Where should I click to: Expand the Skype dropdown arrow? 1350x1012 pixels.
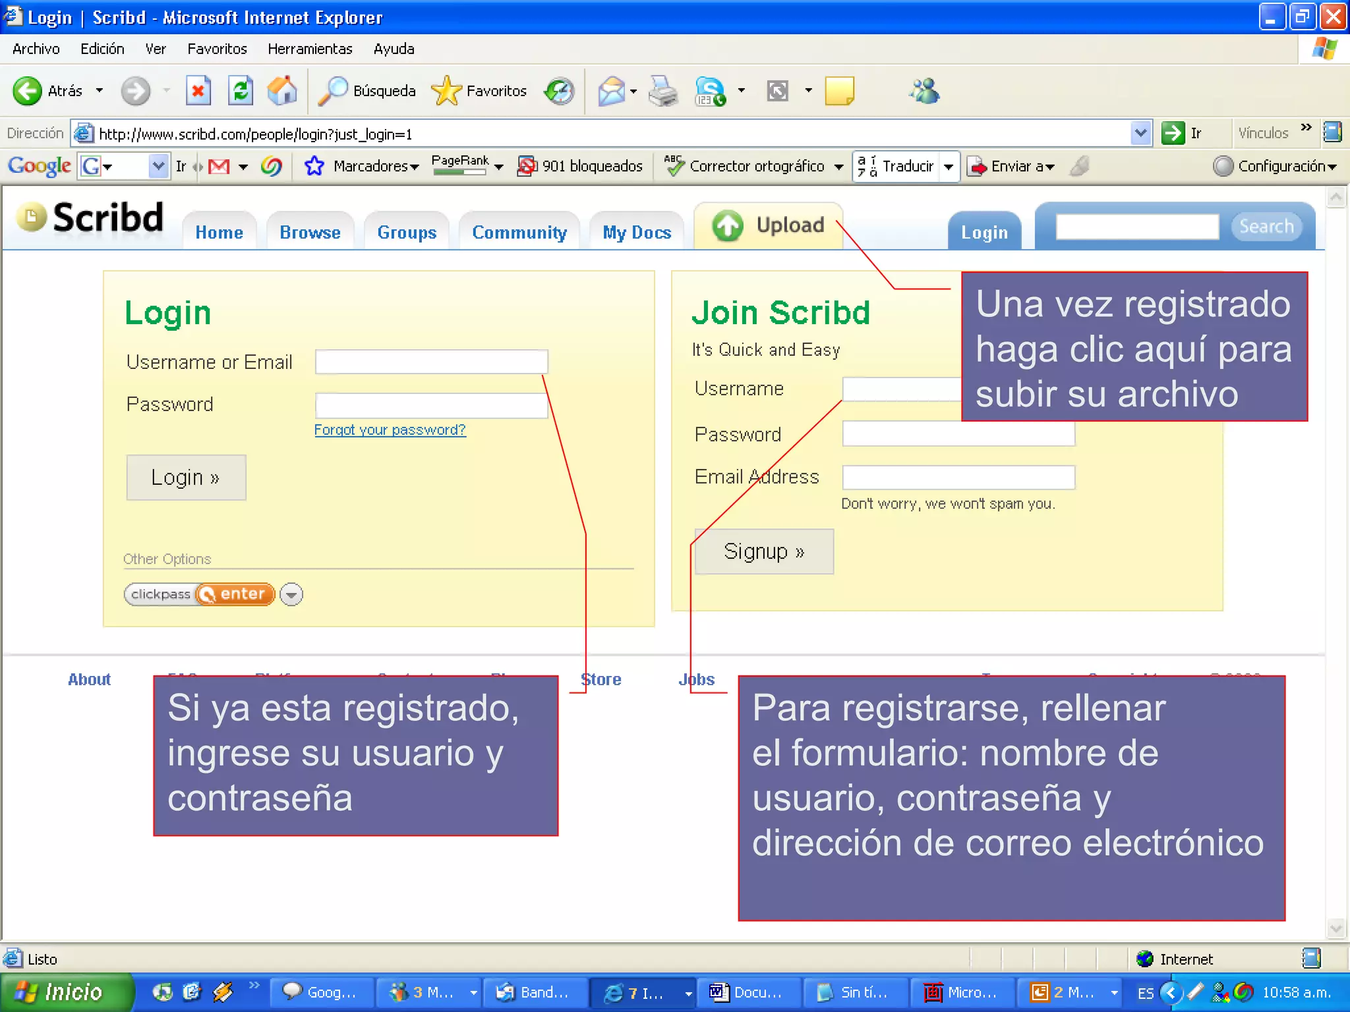[x=741, y=91]
